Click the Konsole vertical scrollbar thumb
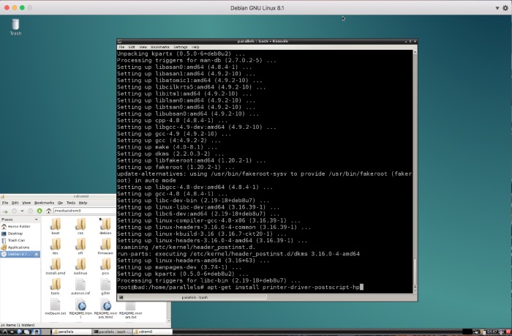 [415, 271]
